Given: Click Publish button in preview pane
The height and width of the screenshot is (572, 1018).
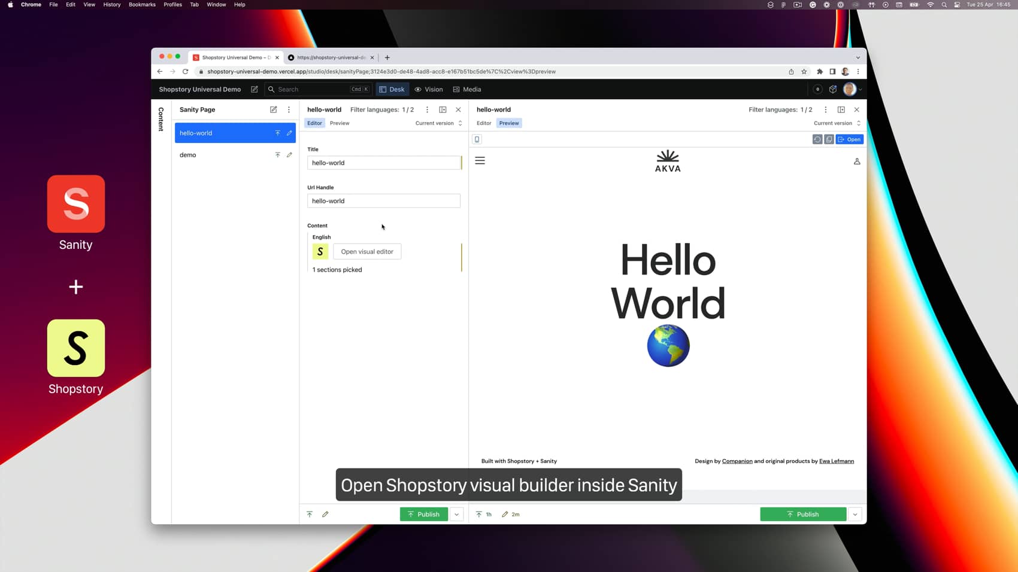Looking at the screenshot, I should 803,515.
